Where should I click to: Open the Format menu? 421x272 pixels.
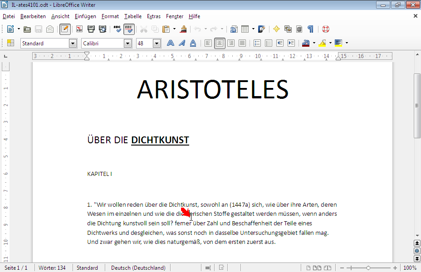pos(110,16)
